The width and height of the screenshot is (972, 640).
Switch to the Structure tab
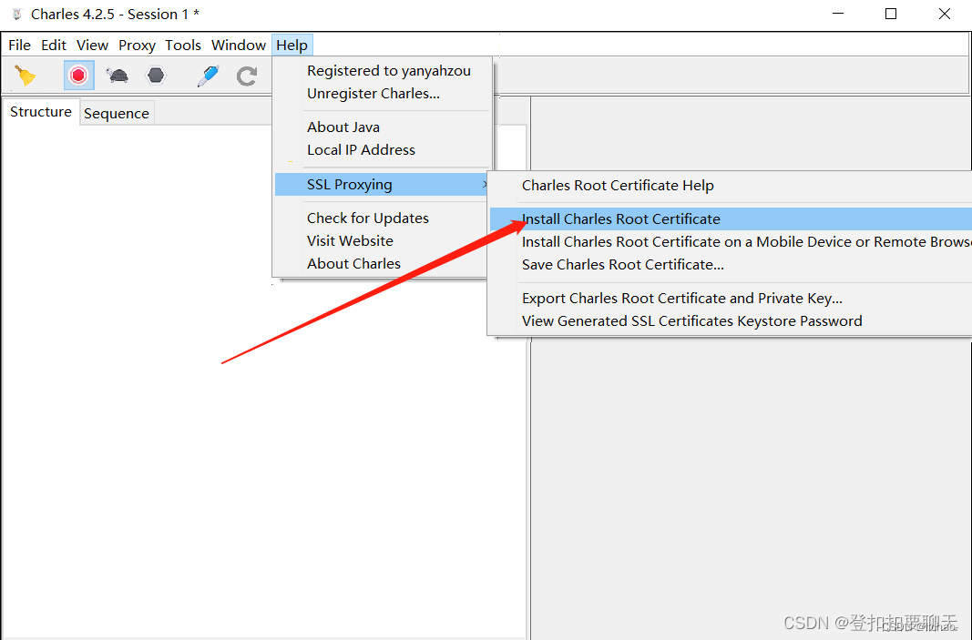coord(41,112)
